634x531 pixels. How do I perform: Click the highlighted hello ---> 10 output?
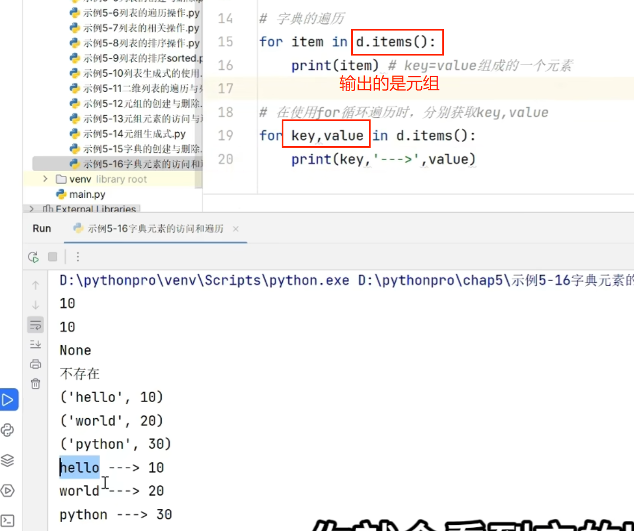coord(112,468)
